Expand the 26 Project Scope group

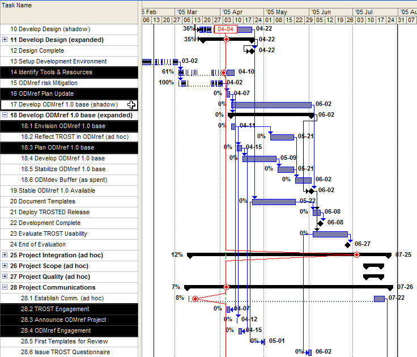[5, 266]
